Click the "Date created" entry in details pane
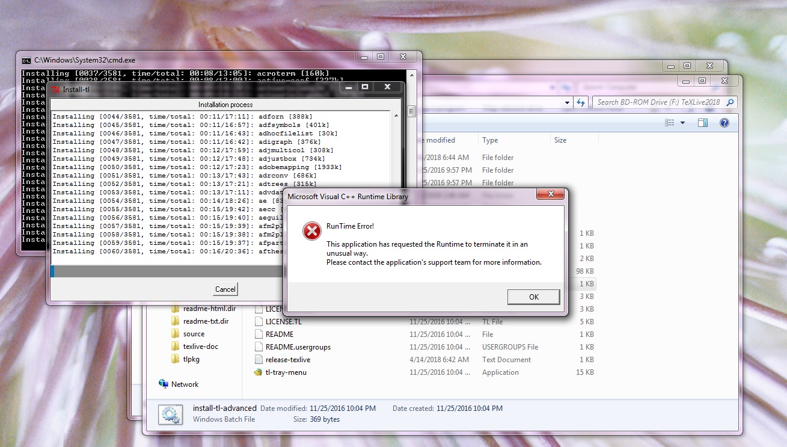787x447 pixels. (447, 408)
